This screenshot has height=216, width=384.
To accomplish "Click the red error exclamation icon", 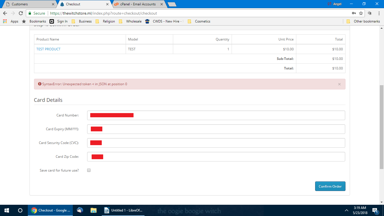I will 40,84.
